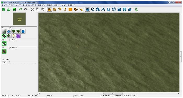Save the map with the floppy disk icon

click(x=14, y=9)
